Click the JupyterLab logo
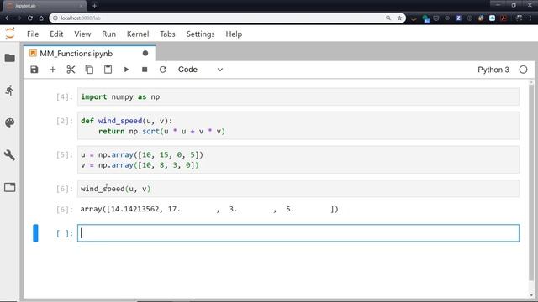The height and width of the screenshot is (302, 538). pyautogui.click(x=10, y=34)
